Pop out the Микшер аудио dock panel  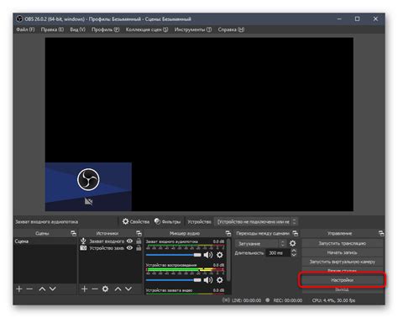pos(228,233)
